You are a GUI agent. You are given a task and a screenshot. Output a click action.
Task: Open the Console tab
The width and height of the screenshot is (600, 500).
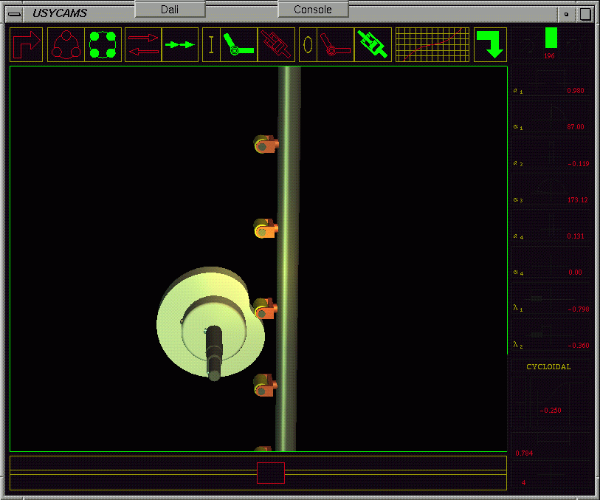click(x=313, y=10)
